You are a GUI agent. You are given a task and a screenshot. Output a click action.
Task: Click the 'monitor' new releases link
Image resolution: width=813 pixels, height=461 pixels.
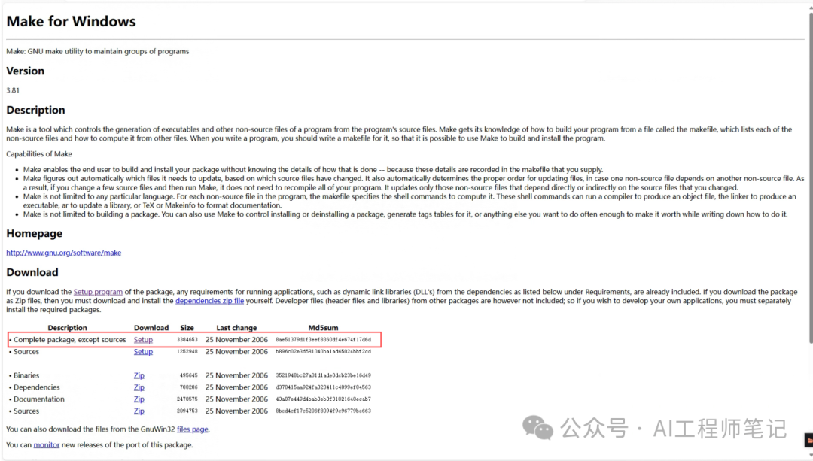(47, 445)
